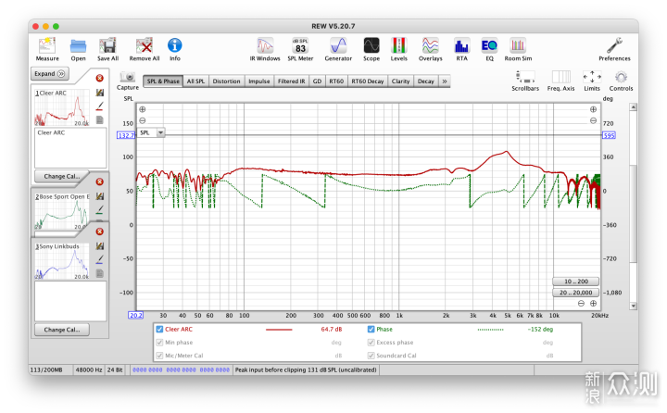Image resolution: width=667 pixels, height=413 pixels.
Task: Open the SPL Meter
Action: [x=300, y=49]
